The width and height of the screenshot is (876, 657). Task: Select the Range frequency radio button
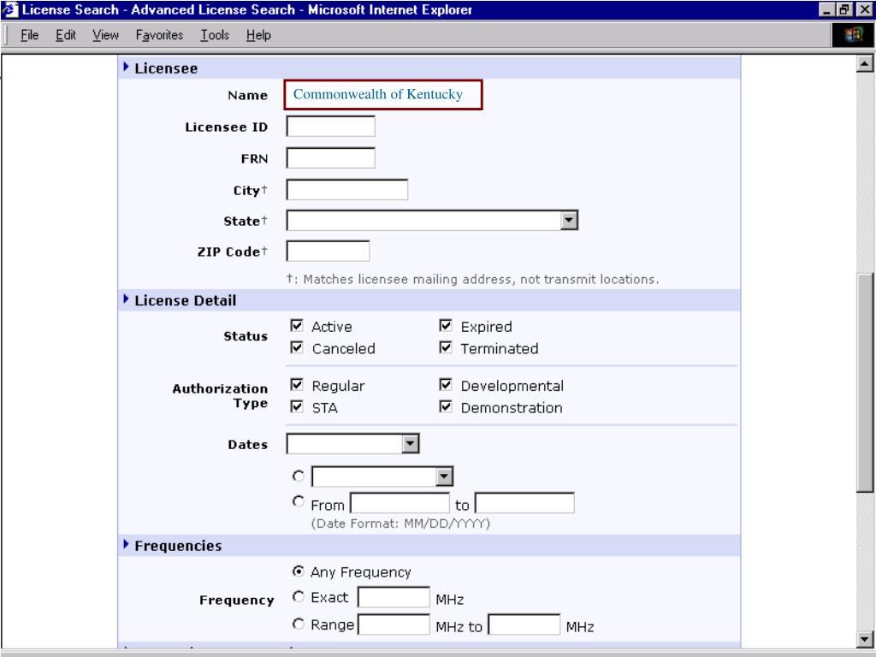(299, 624)
